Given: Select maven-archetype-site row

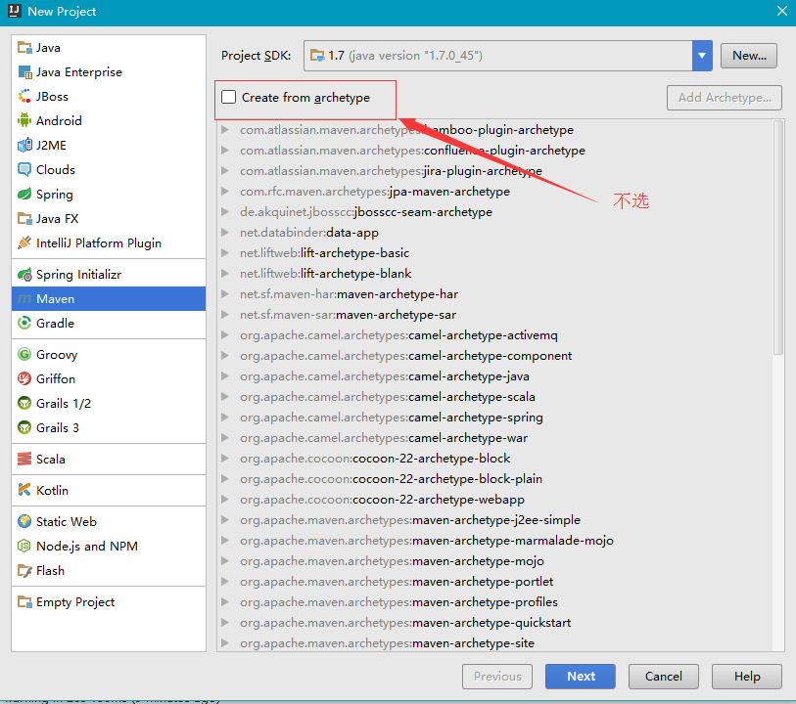Looking at the screenshot, I should [x=495, y=643].
